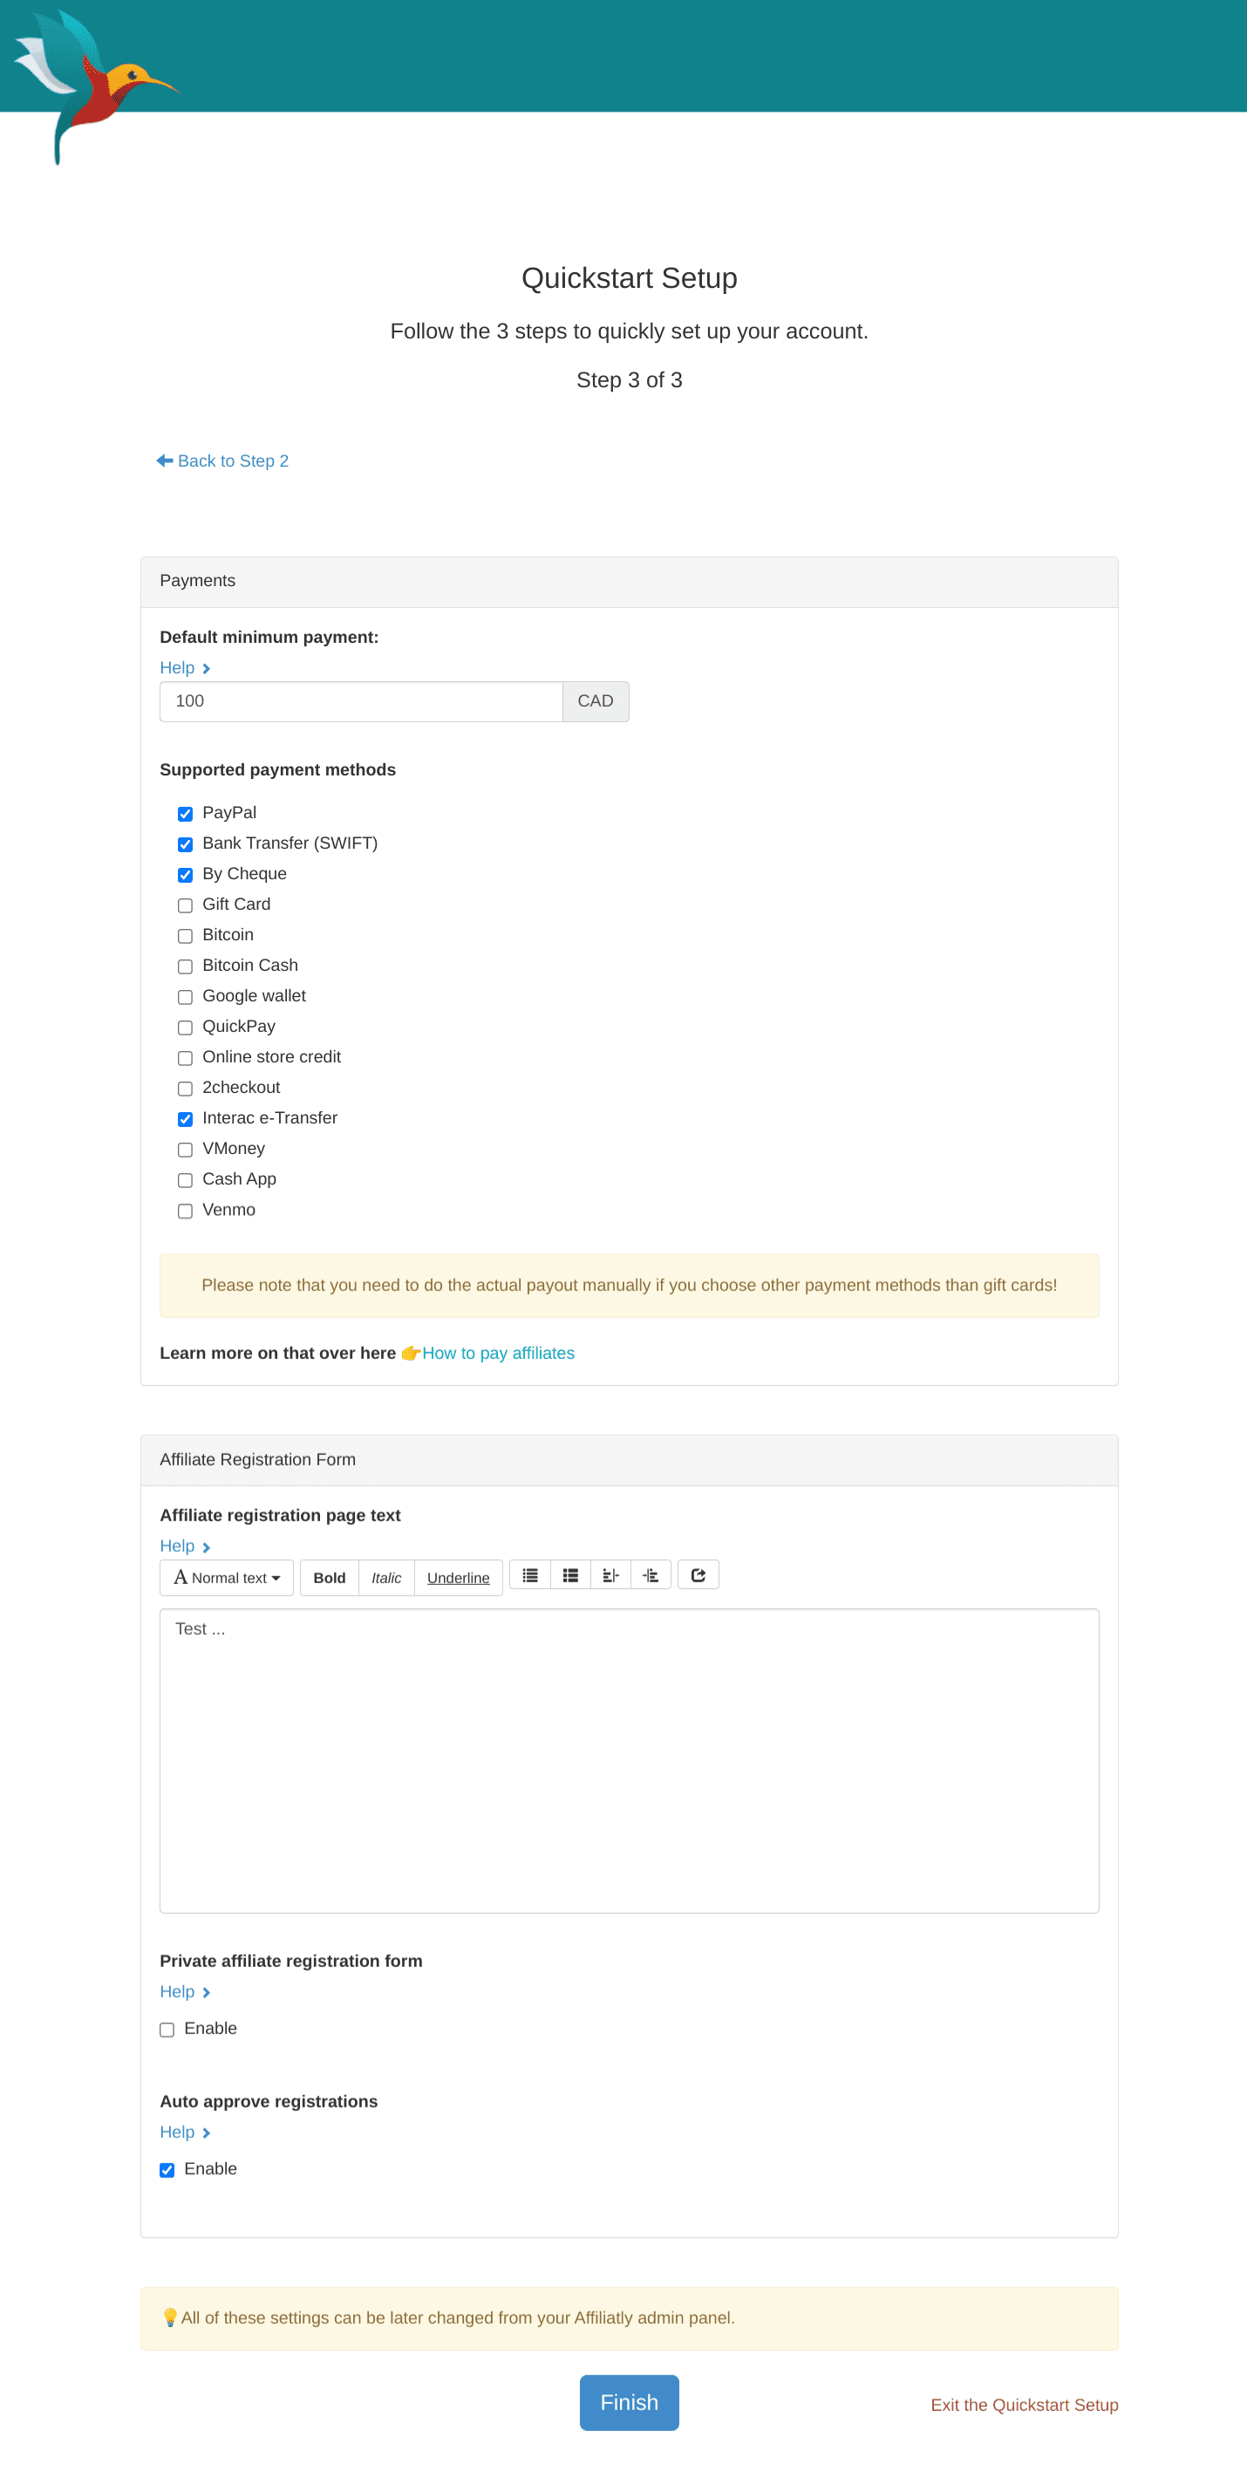This screenshot has width=1247, height=2465.
Task: Apply Italic formatting in the editor
Action: 385,1578
